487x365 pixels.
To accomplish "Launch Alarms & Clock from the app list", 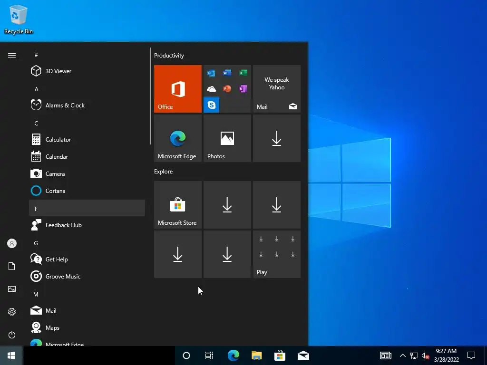I will 87,105.
